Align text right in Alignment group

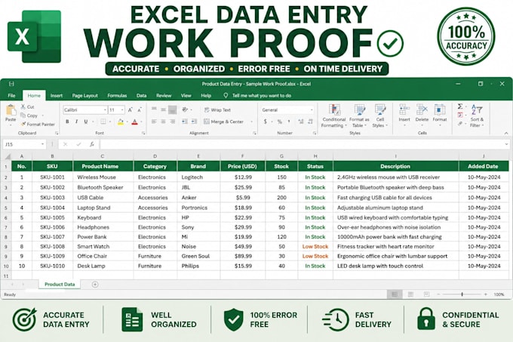(x=173, y=122)
